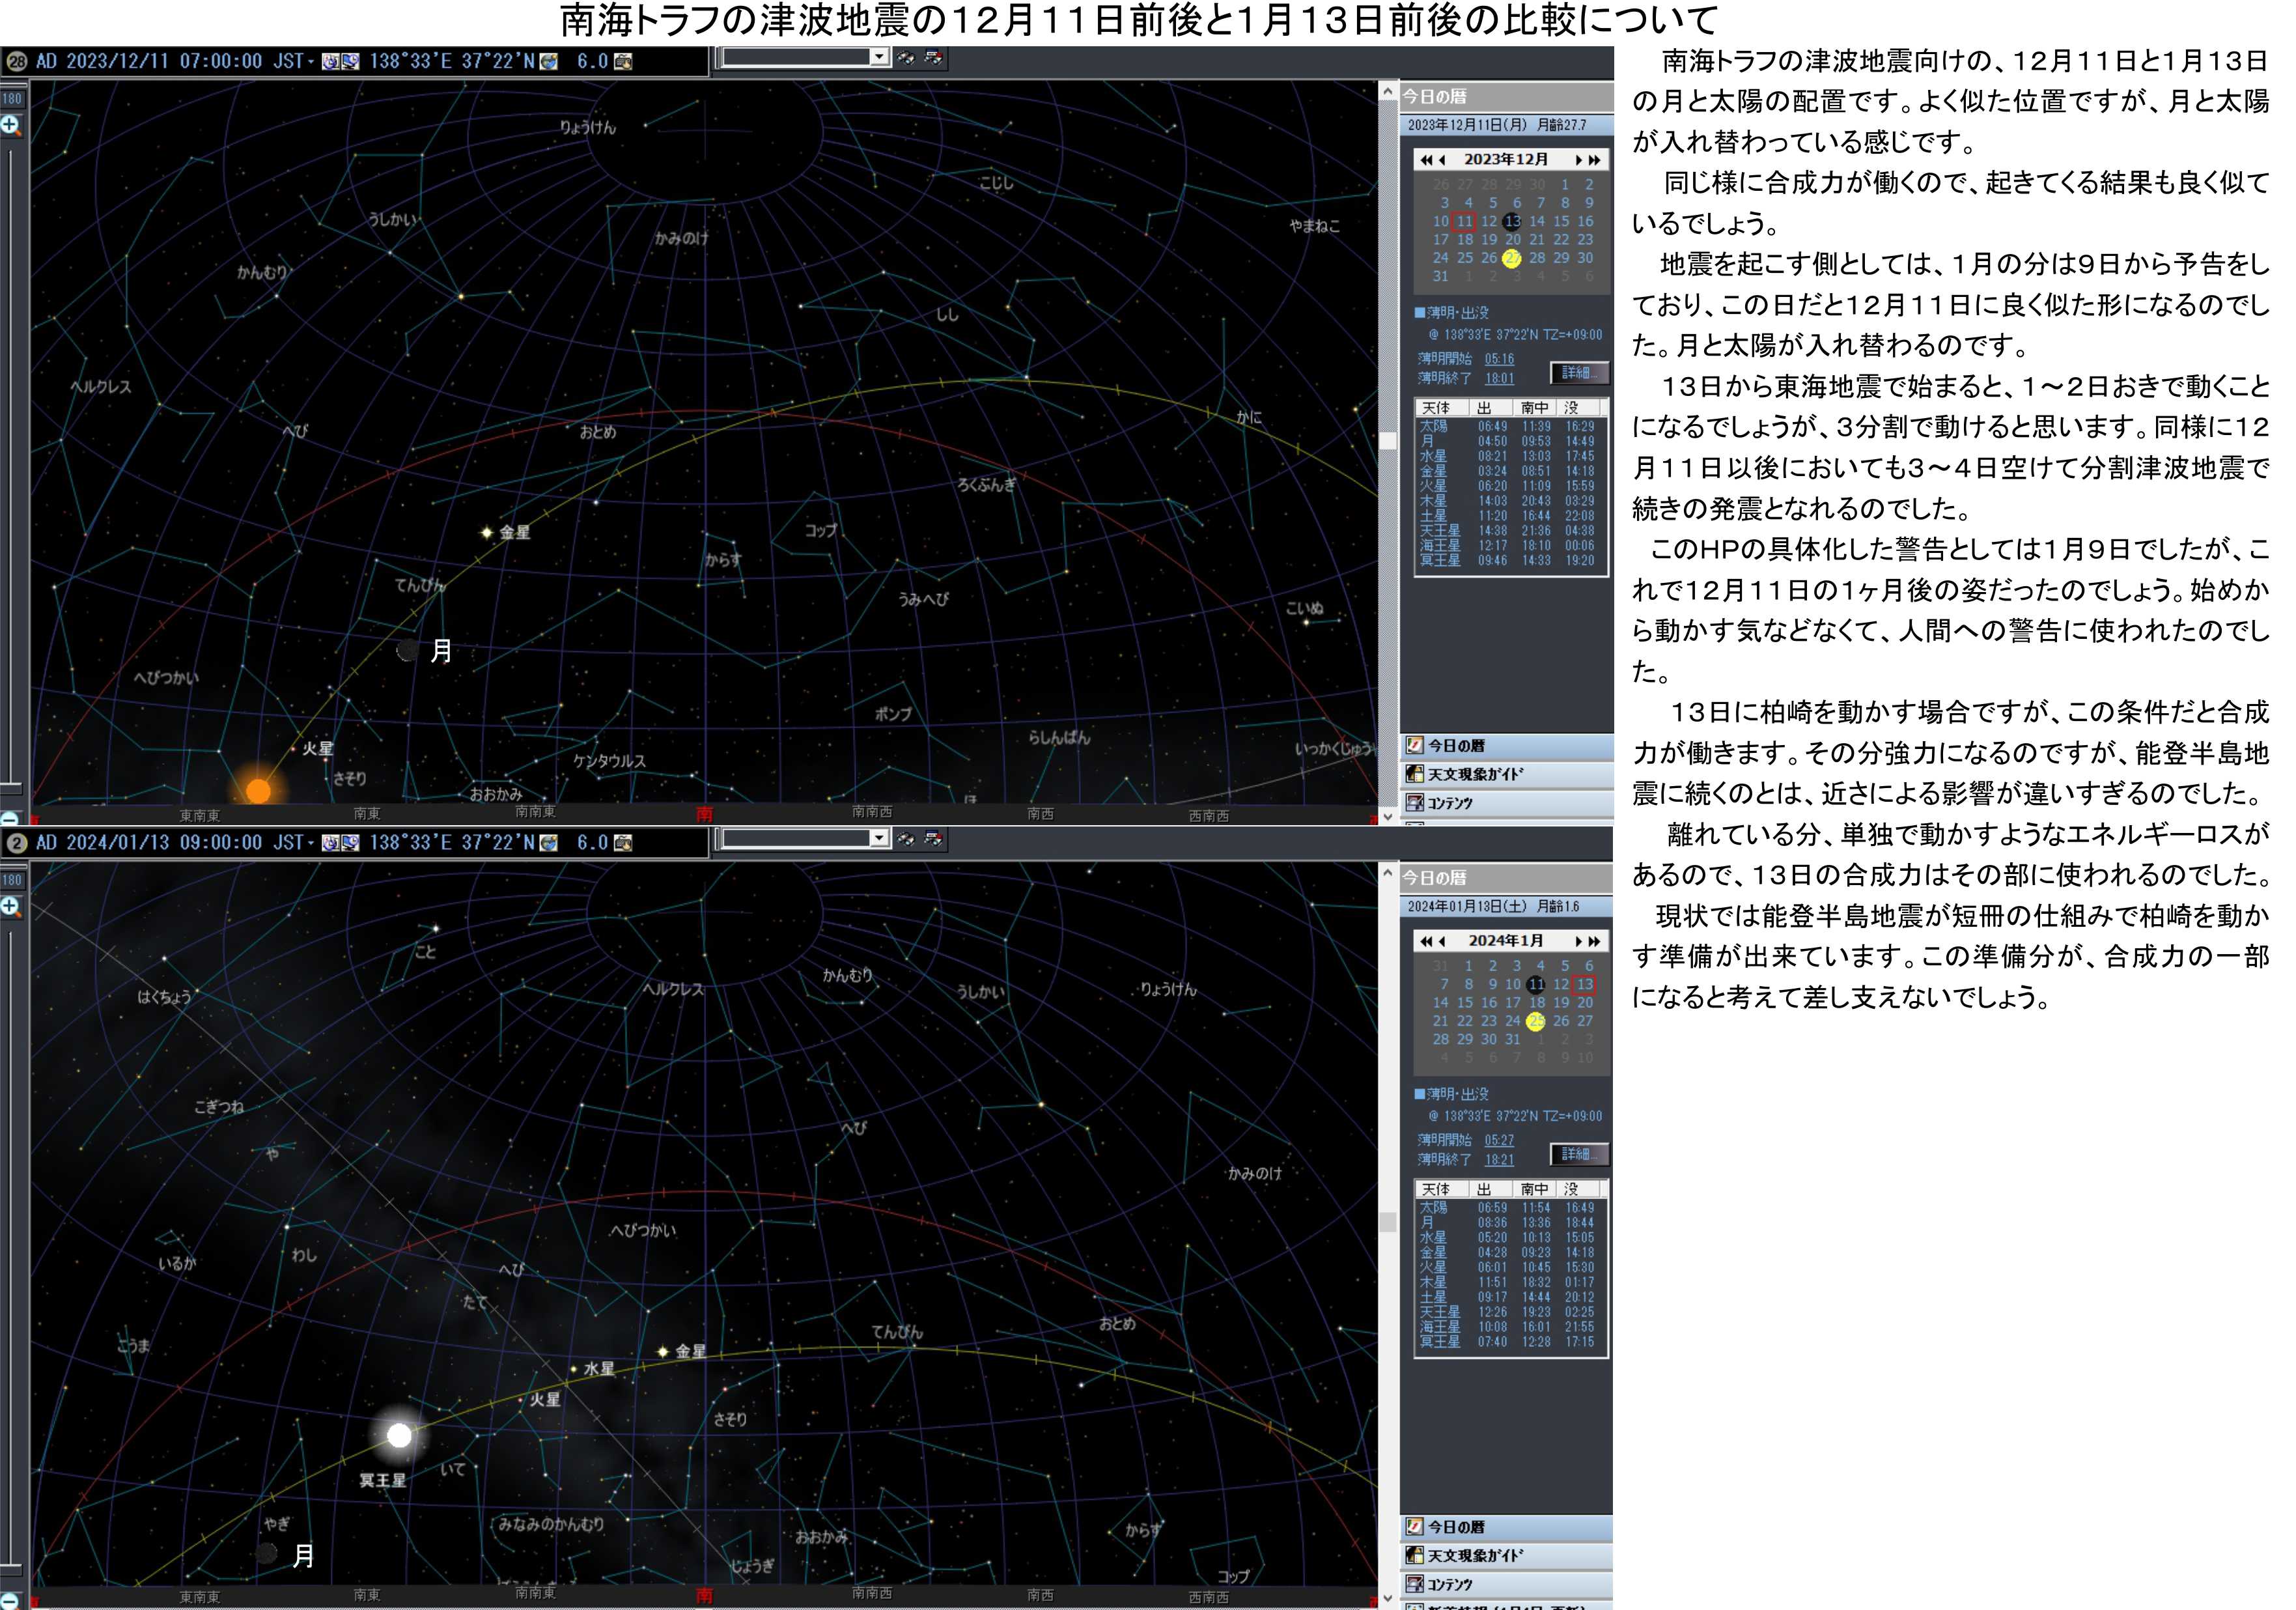Screen dimensions: 2296x1610
Task: Click the Sun in the upper sky chart
Action: 258,791
